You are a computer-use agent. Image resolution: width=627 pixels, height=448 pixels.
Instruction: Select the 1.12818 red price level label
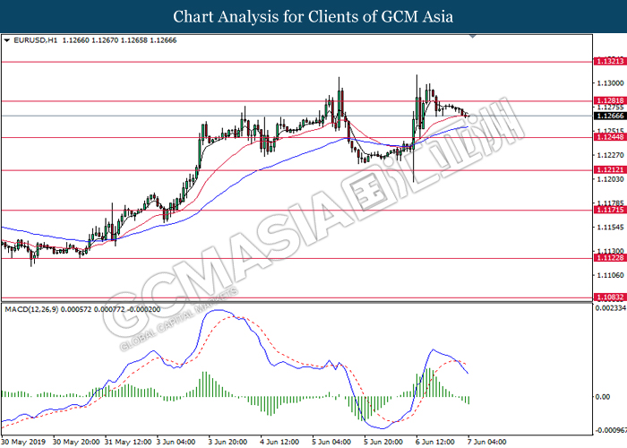[x=610, y=100]
